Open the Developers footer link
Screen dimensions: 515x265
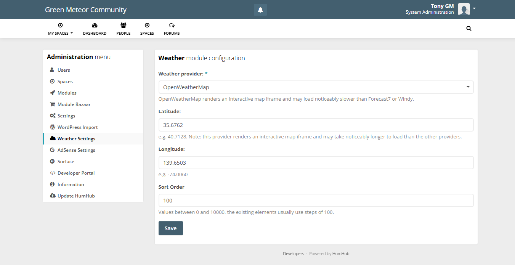click(x=294, y=254)
